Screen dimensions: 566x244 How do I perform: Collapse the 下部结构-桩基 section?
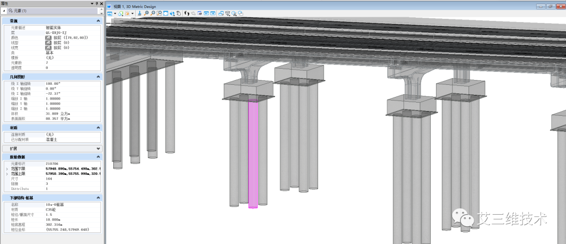[99, 197]
